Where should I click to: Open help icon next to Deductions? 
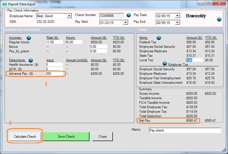[x=31, y=60]
